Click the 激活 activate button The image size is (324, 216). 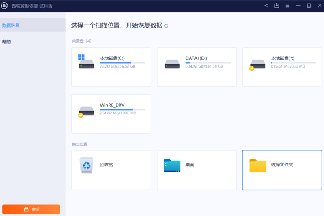(31, 209)
